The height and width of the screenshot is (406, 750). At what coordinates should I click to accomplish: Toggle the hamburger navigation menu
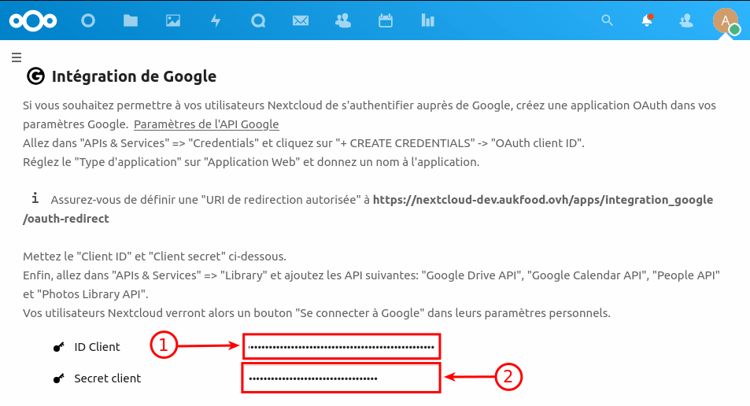(16, 57)
